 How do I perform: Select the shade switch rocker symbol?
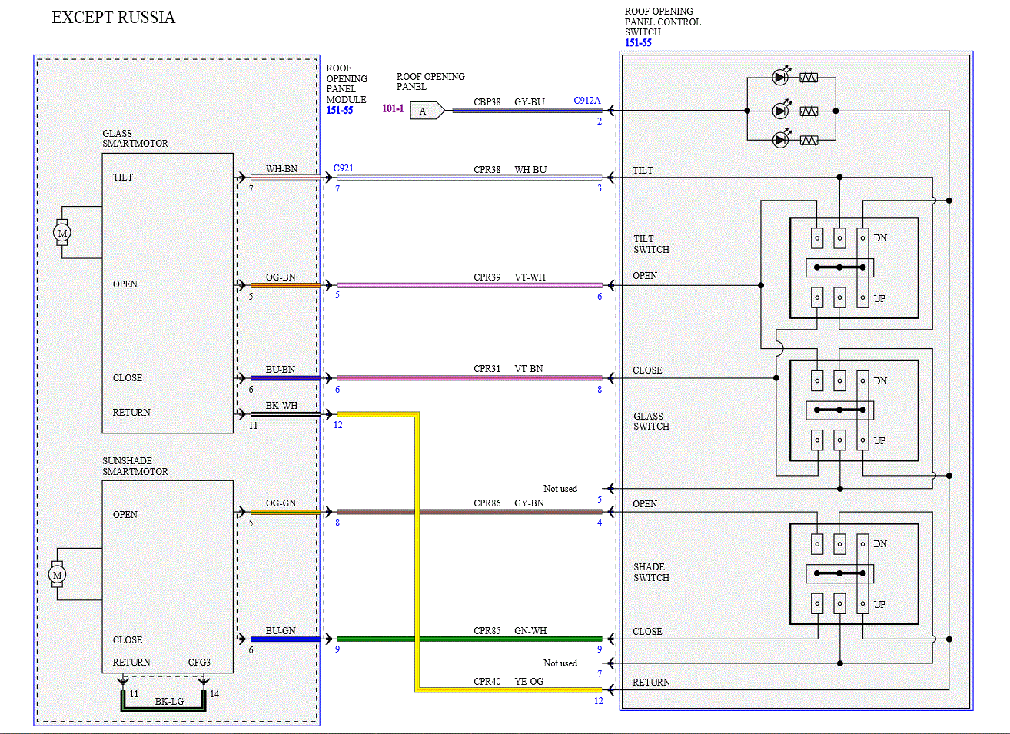coord(840,573)
